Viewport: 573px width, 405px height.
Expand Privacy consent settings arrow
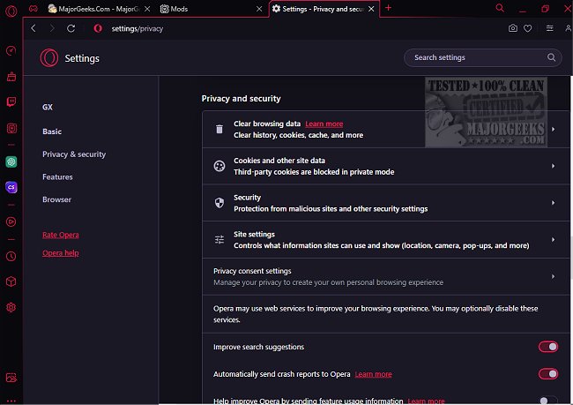554,276
